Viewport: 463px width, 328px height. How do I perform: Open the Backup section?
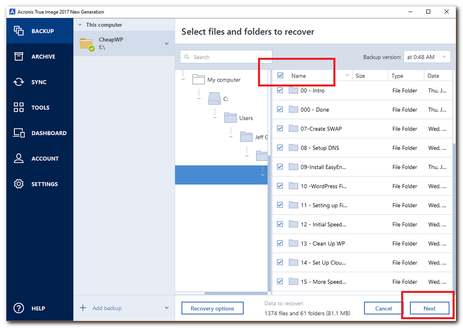point(40,31)
